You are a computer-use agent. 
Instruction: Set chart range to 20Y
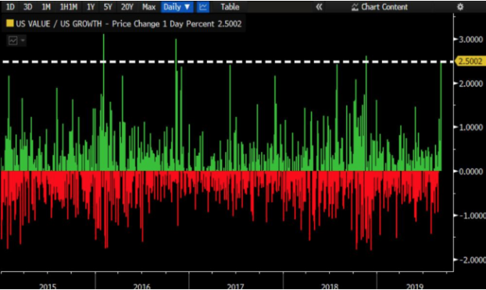(127, 7)
